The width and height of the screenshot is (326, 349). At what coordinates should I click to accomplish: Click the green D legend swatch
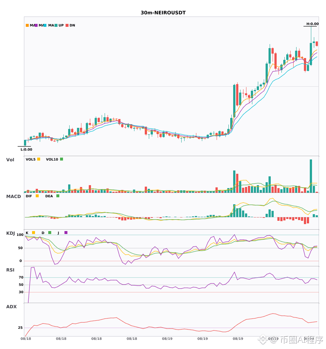coord(50,233)
